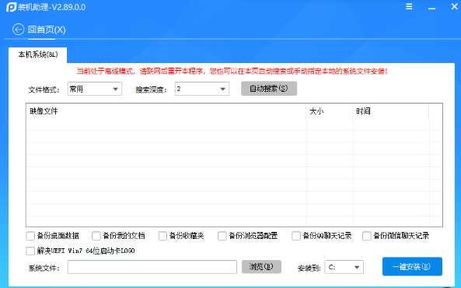Open the 搜索深度 dropdown showing 2
Image resolution: width=461 pixels, height=288 pixels.
pos(202,89)
